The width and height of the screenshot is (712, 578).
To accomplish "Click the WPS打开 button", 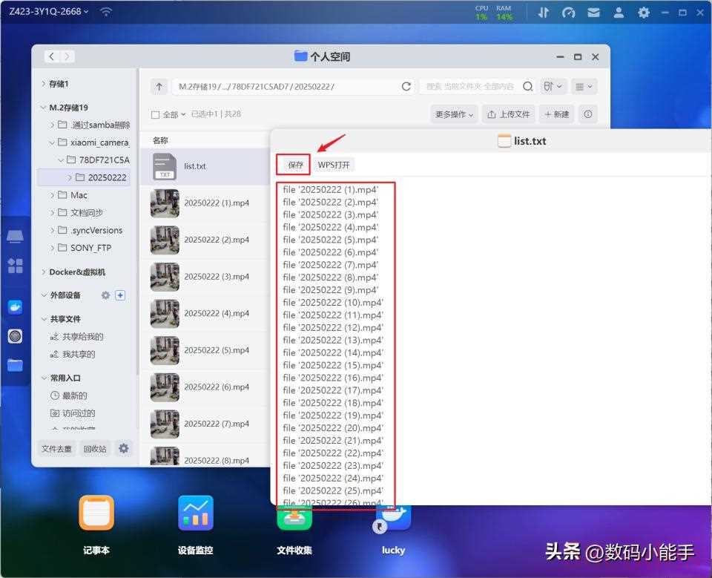I will tap(334, 165).
